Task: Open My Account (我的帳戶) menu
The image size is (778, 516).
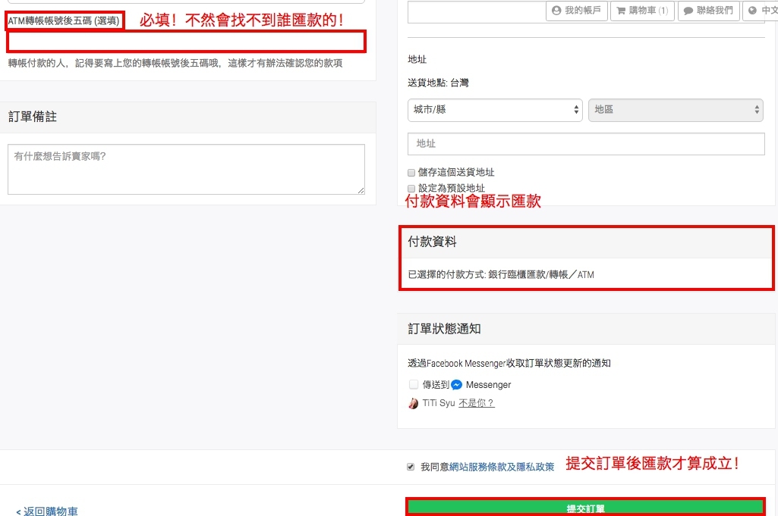Action: click(576, 11)
